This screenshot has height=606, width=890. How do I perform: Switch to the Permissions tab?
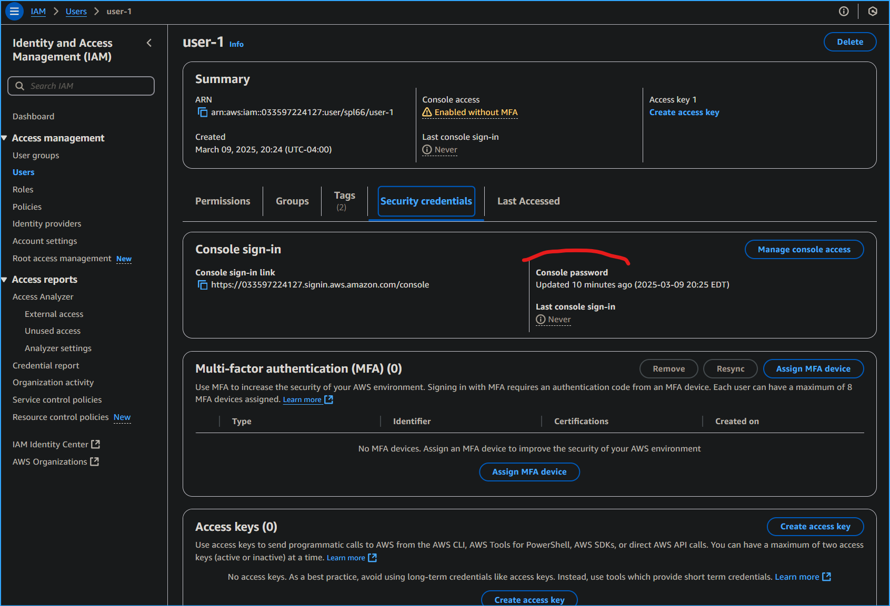pos(223,201)
